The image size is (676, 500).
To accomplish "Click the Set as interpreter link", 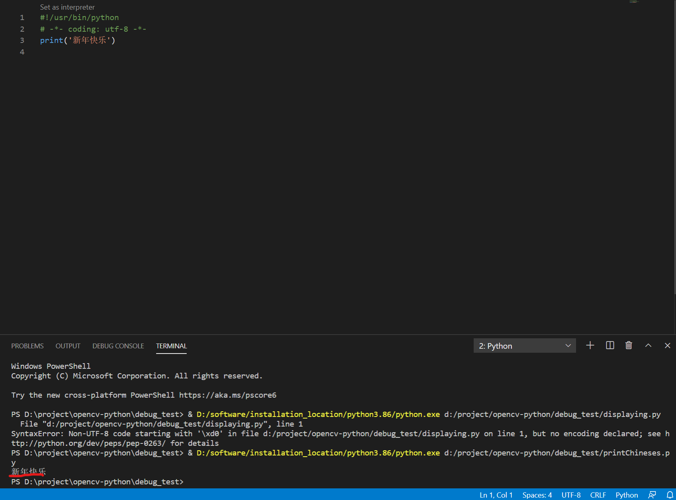I will [x=67, y=7].
